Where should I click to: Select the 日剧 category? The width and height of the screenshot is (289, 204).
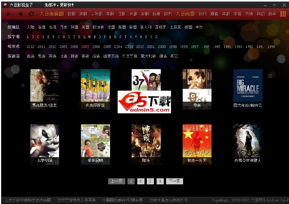pos(122,14)
